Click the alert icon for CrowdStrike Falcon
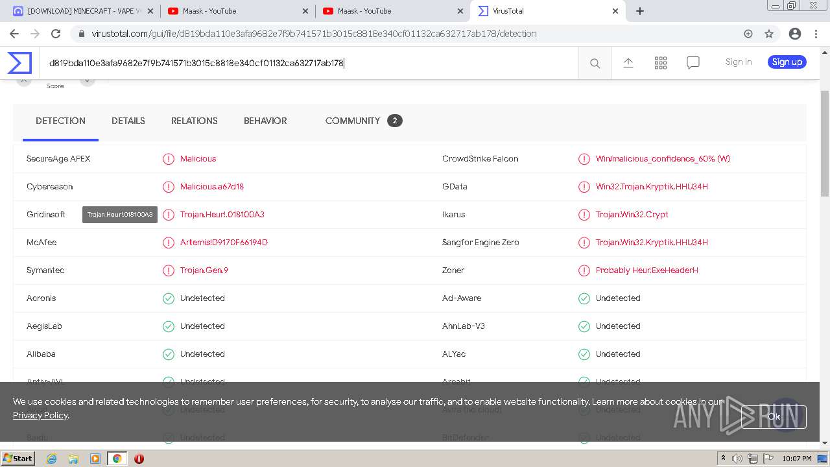830x467 pixels. point(584,159)
